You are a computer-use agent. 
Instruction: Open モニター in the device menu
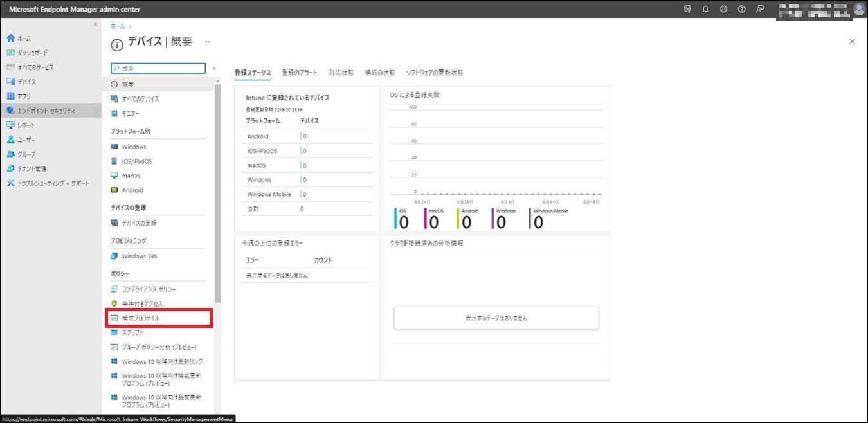coord(158,114)
